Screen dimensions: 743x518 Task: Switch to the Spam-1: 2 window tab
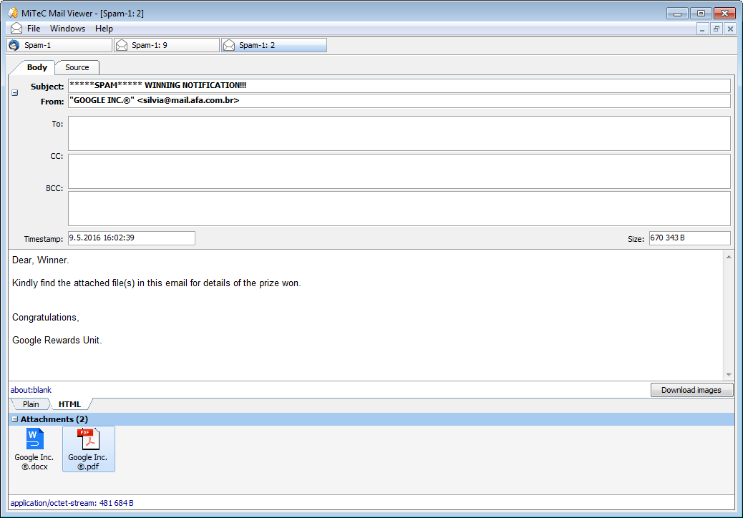click(274, 45)
